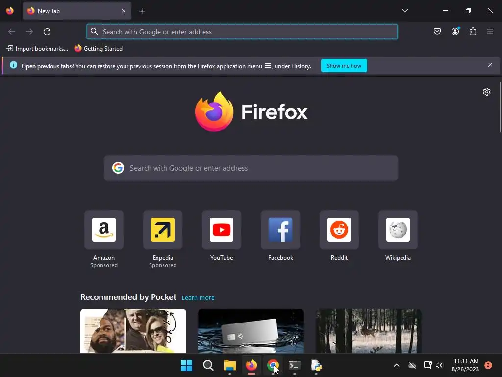Open the Python app in taskbar

tap(316, 365)
